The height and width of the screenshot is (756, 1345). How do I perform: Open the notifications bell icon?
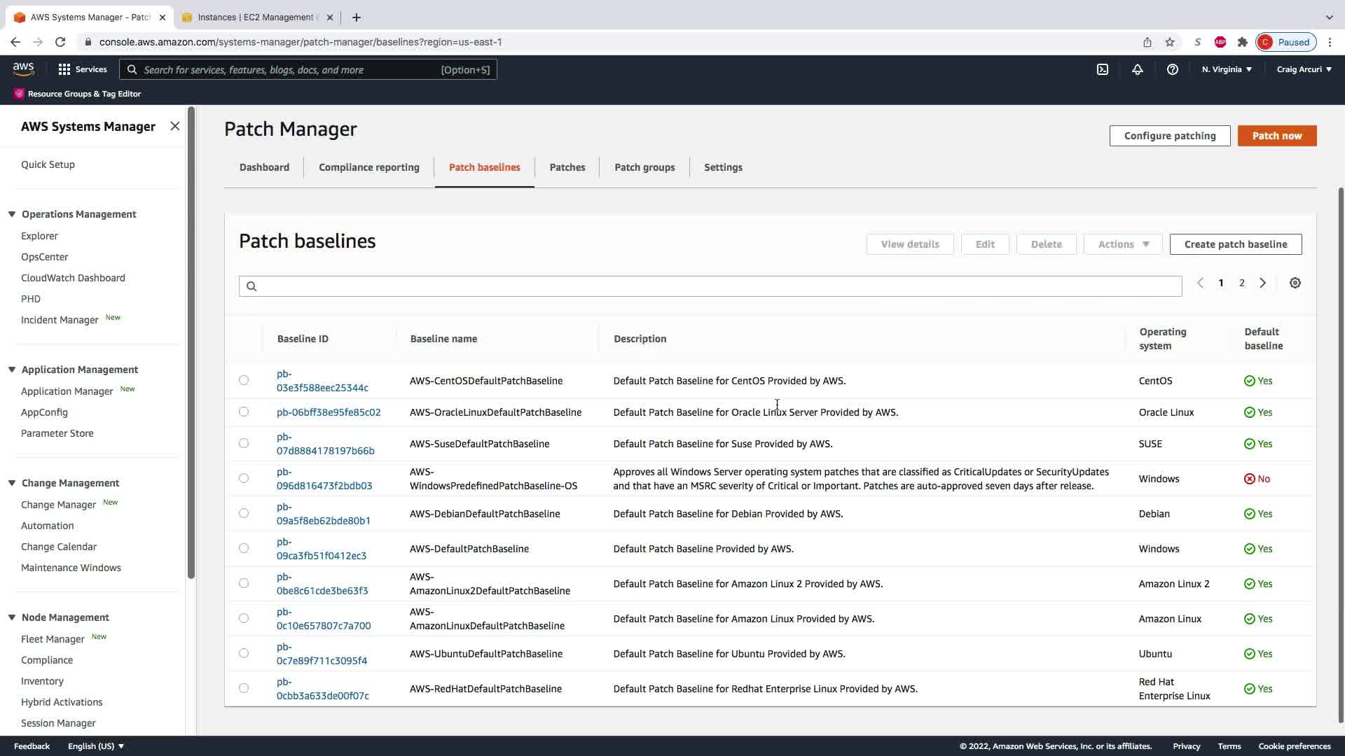pos(1137,69)
